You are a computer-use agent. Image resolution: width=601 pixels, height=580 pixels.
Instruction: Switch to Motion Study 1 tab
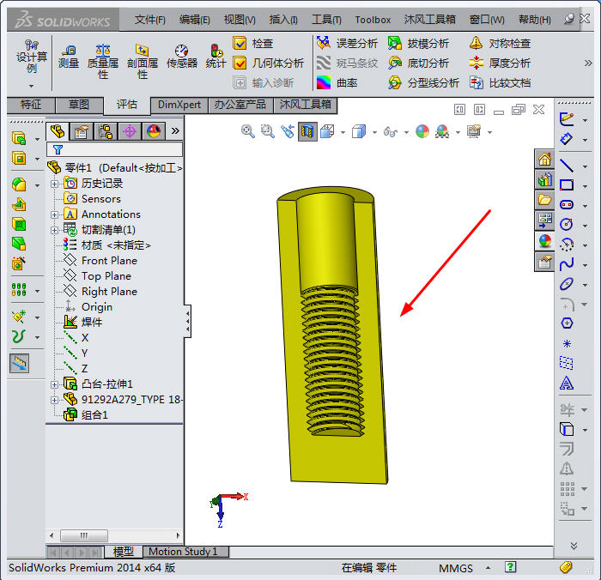click(183, 552)
